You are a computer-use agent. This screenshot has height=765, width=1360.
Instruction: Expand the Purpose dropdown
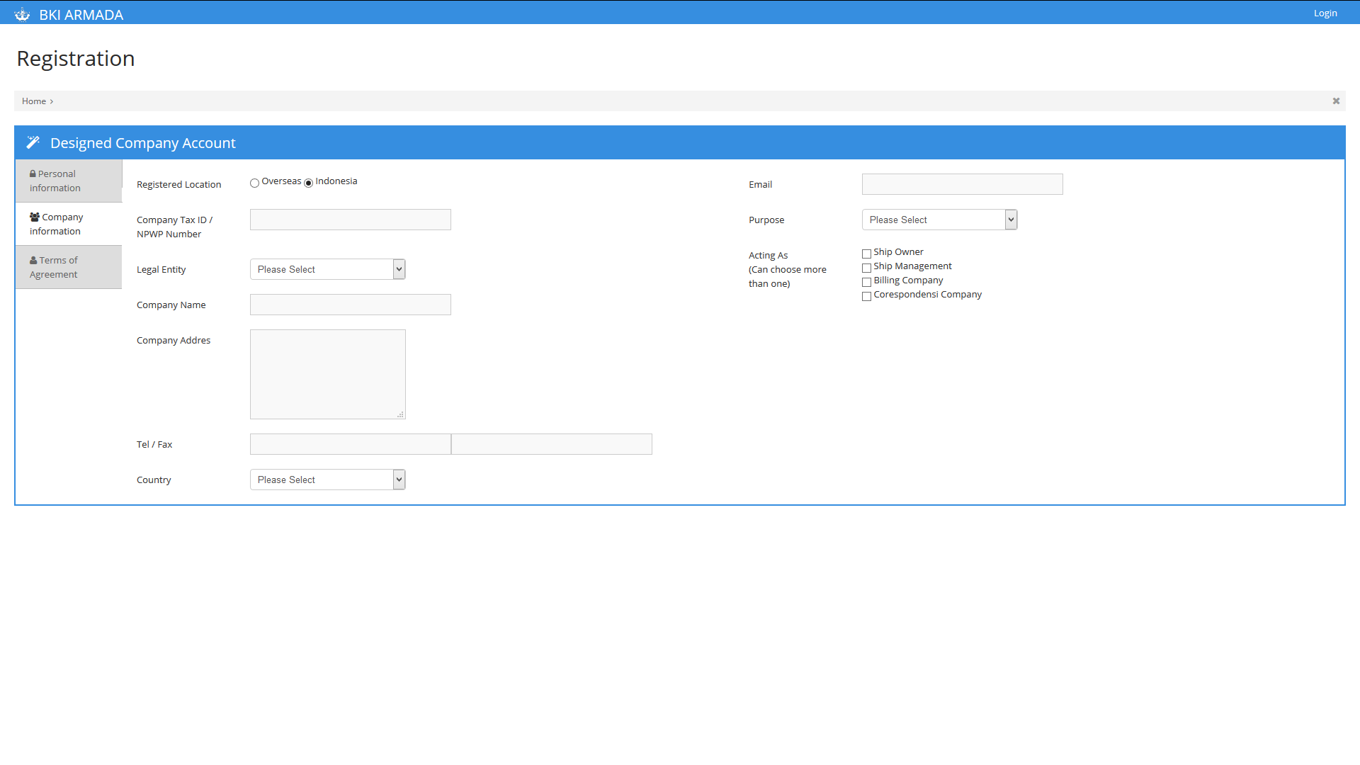[x=939, y=220]
